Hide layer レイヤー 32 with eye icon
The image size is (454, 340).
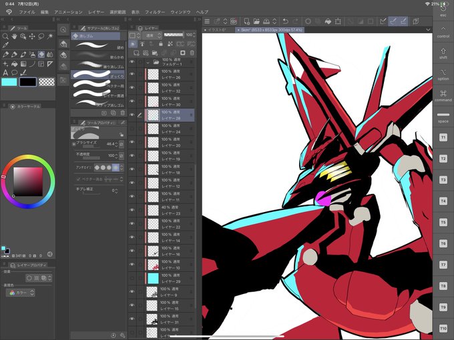(x=132, y=88)
